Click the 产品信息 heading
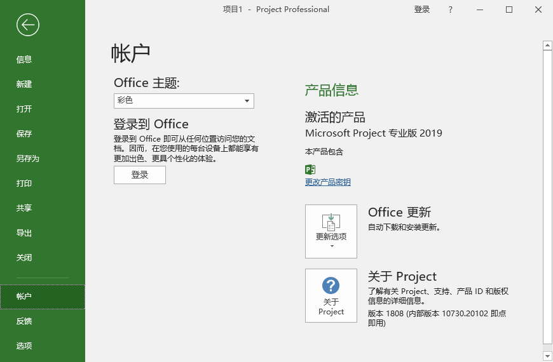Image resolution: width=553 pixels, height=362 pixels. click(x=332, y=90)
